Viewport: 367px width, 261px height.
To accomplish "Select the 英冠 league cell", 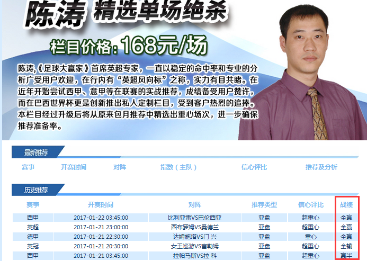I will coord(33,246).
